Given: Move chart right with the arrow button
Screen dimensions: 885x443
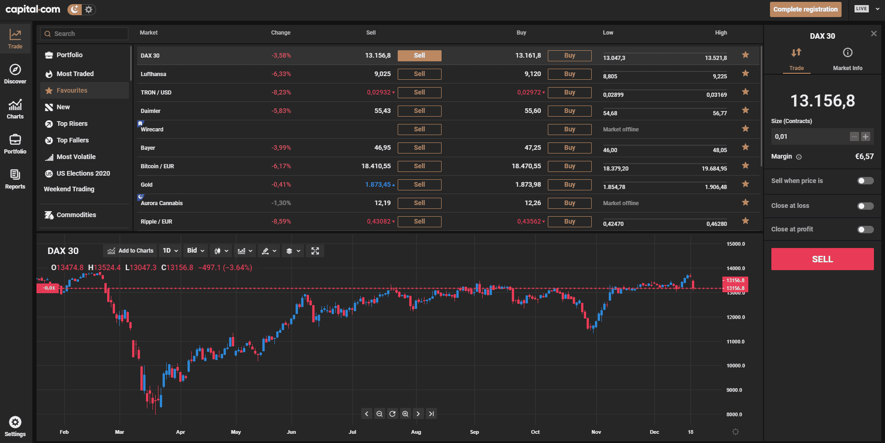Looking at the screenshot, I should click(418, 413).
